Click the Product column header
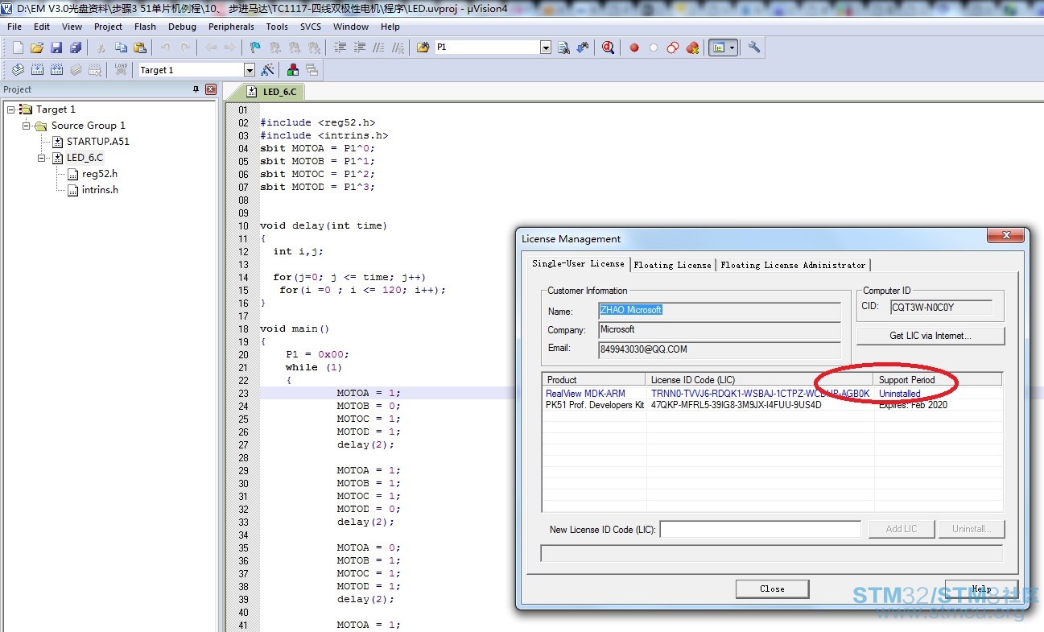This screenshot has width=1044, height=632. click(x=594, y=379)
